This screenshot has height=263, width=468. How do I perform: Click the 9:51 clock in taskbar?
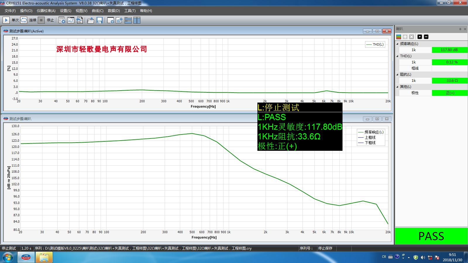click(x=452, y=255)
